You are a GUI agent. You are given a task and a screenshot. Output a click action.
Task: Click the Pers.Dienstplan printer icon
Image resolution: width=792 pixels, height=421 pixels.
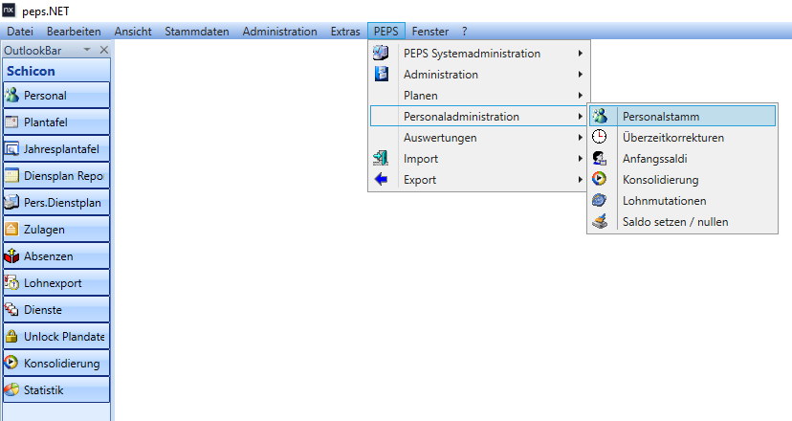(11, 202)
